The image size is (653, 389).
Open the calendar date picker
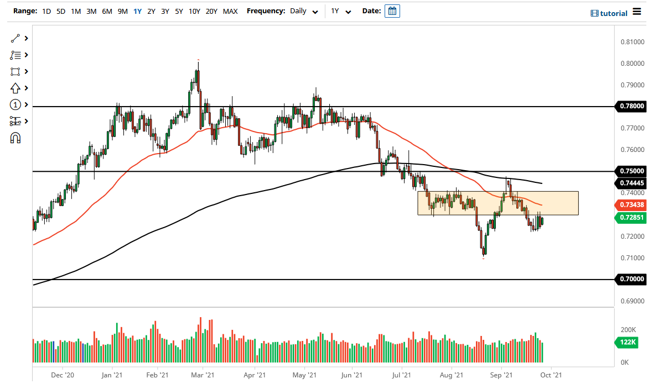click(x=392, y=11)
